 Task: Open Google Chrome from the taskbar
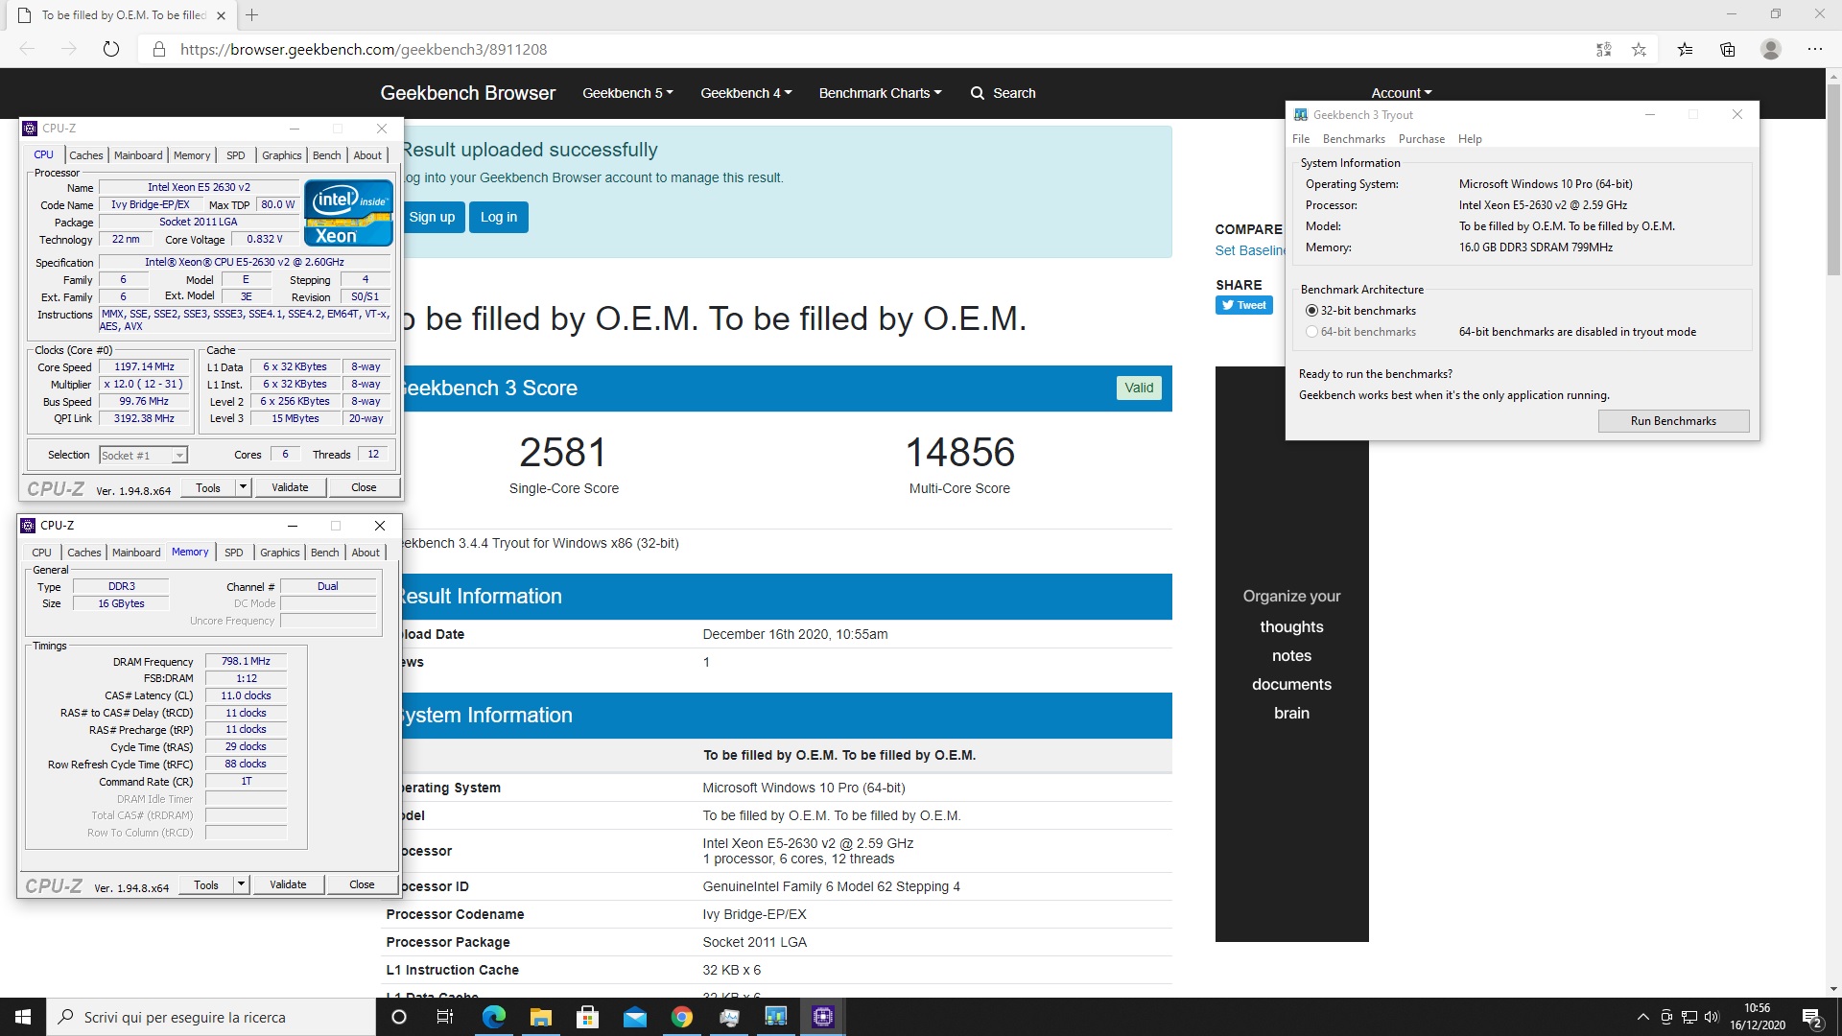tap(681, 1017)
